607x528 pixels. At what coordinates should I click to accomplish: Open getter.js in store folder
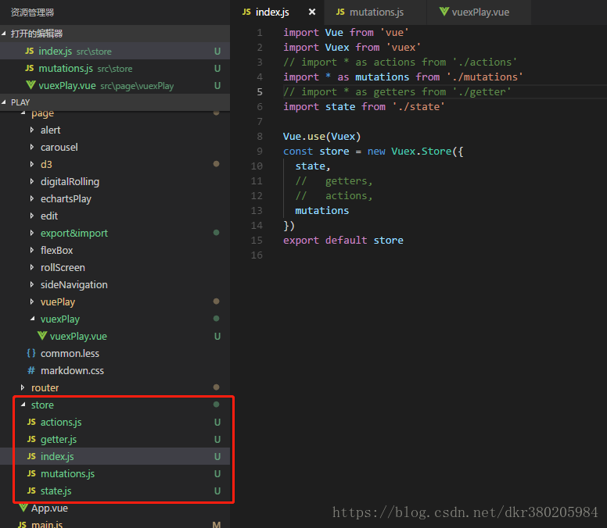click(115, 439)
